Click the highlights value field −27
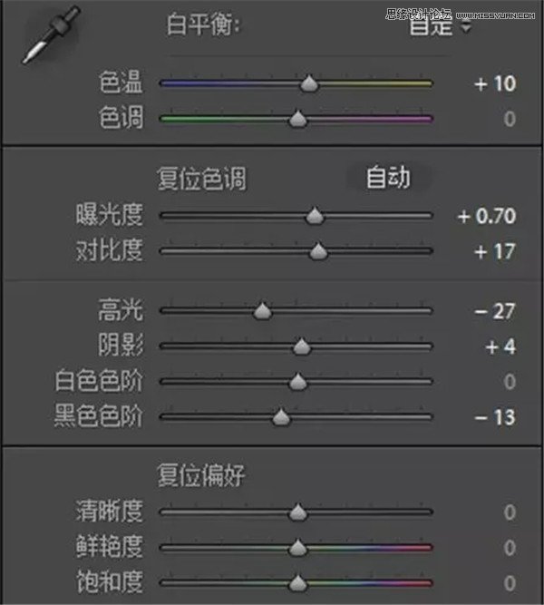Image resolution: width=544 pixels, height=605 pixels. pyautogui.click(x=495, y=311)
